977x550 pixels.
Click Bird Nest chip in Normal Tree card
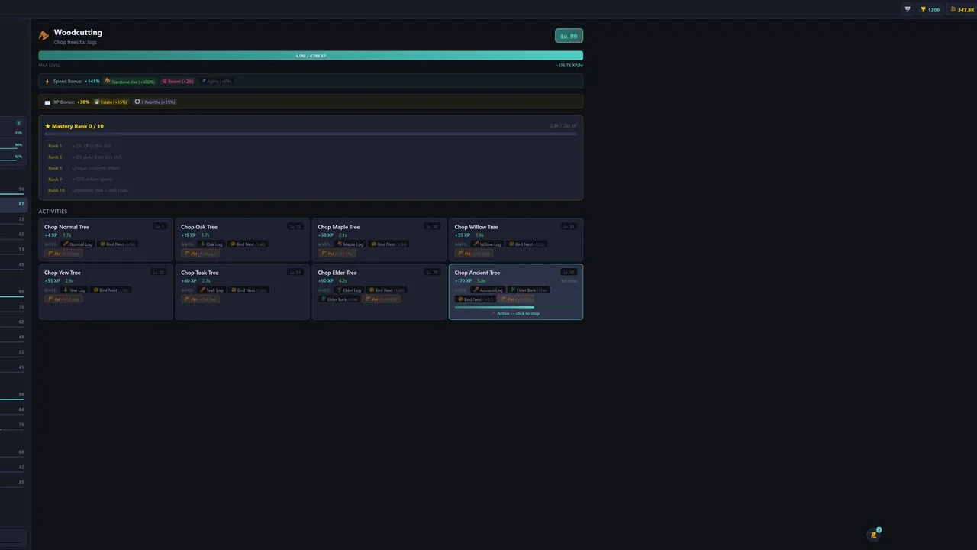[x=118, y=244]
